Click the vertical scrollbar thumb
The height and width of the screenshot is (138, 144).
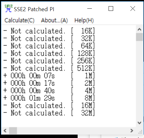coord(139,37)
